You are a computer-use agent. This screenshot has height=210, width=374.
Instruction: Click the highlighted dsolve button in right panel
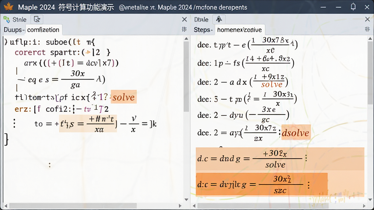[296, 132]
